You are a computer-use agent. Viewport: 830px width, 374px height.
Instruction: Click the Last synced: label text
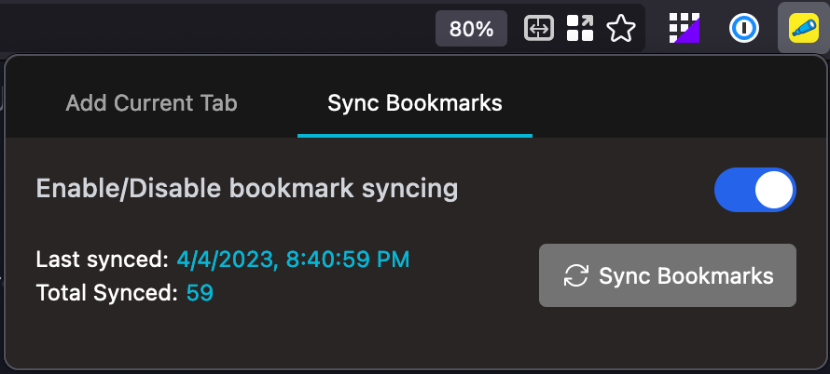103,260
